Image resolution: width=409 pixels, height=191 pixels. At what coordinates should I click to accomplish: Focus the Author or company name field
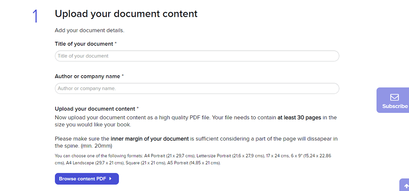pos(197,88)
